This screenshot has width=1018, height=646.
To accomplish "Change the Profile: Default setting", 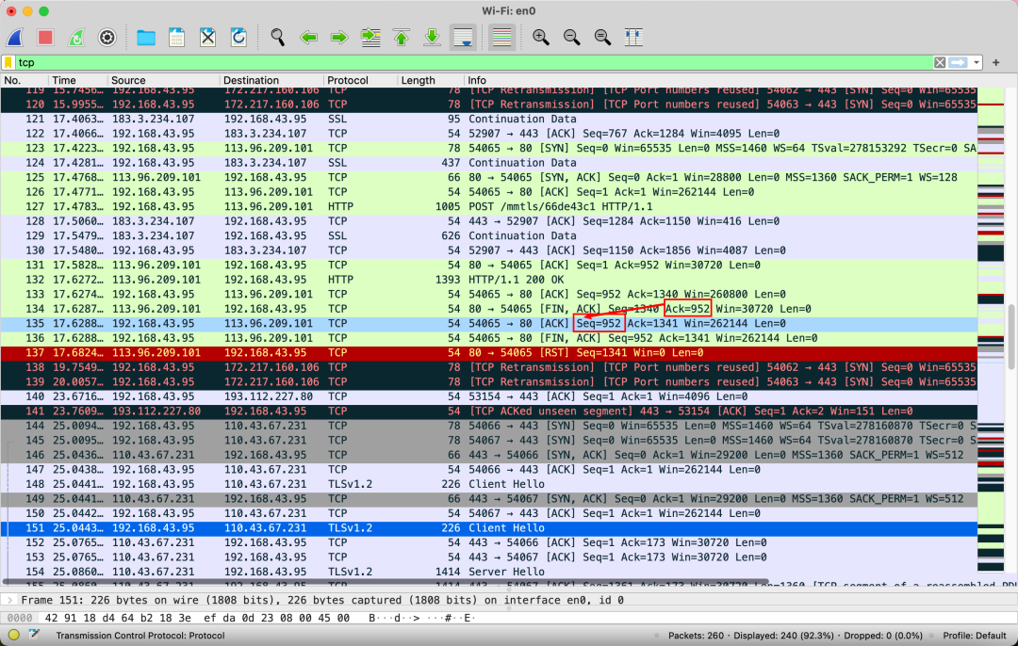I will [974, 636].
